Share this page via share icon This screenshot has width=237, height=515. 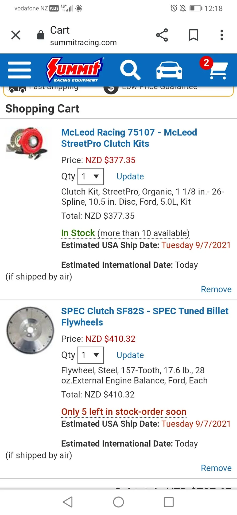162,35
